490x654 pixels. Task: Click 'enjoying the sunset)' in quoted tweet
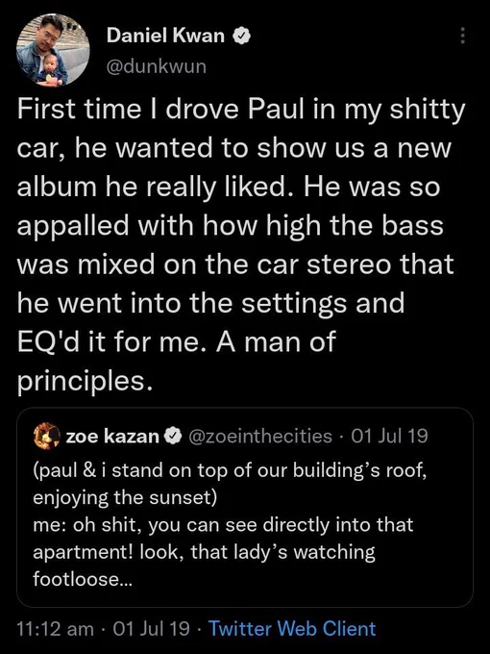tap(125, 497)
